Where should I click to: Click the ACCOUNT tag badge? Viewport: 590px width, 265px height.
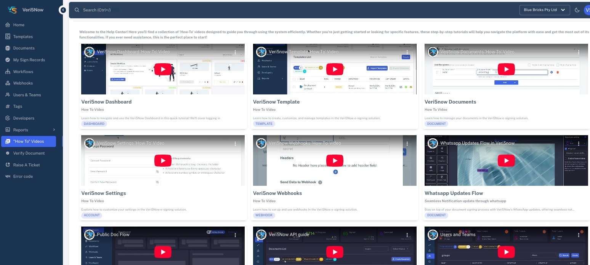point(92,215)
